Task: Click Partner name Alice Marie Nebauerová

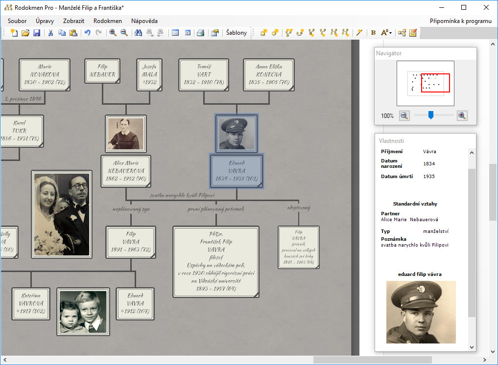Action: point(409,219)
